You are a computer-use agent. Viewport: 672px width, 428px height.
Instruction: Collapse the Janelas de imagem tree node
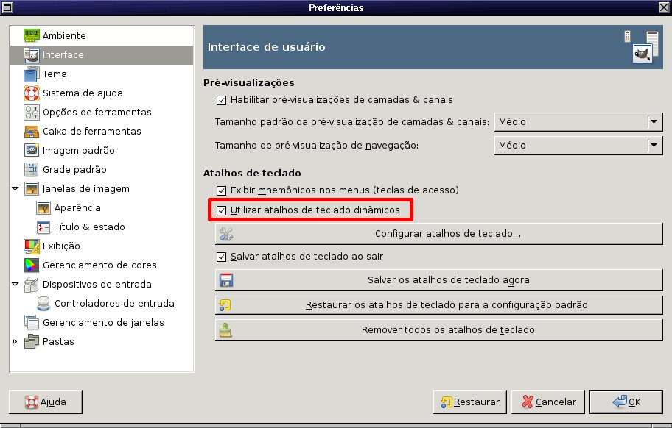coord(15,188)
